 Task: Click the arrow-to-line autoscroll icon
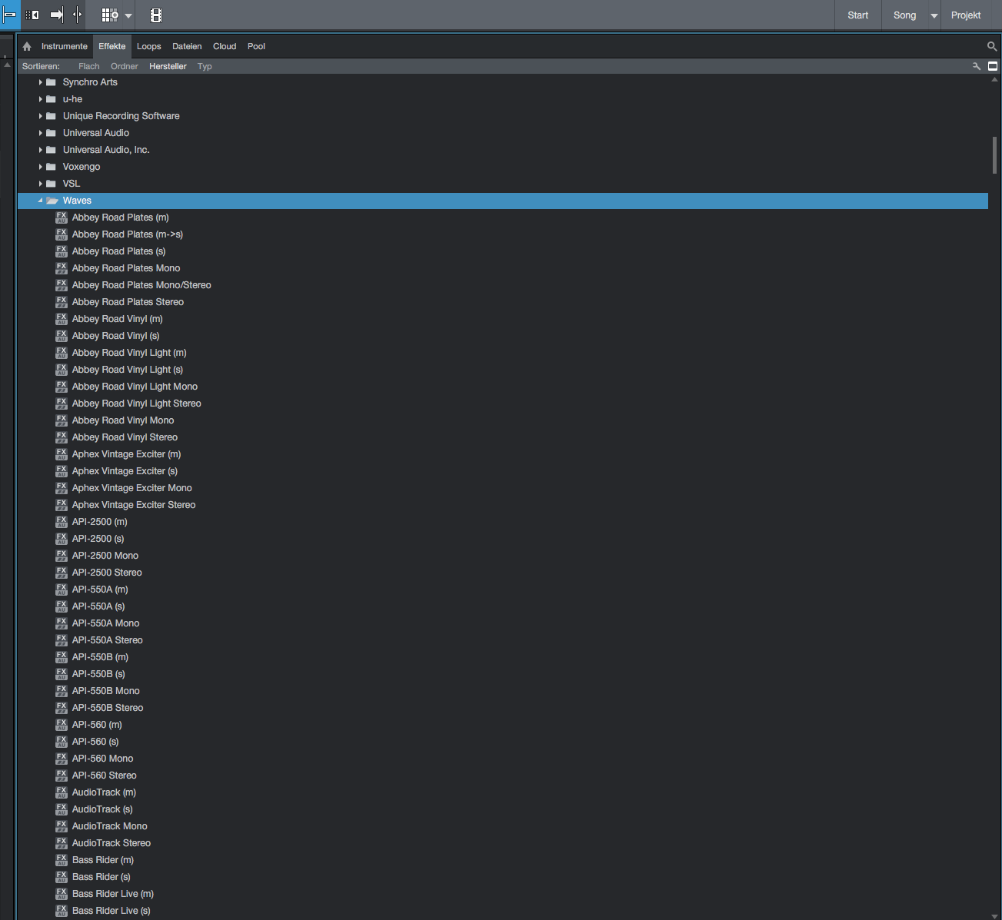coord(56,15)
